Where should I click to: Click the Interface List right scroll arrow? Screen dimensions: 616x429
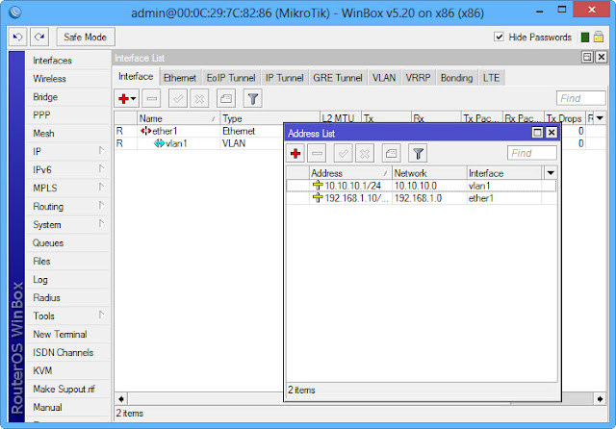(600, 399)
